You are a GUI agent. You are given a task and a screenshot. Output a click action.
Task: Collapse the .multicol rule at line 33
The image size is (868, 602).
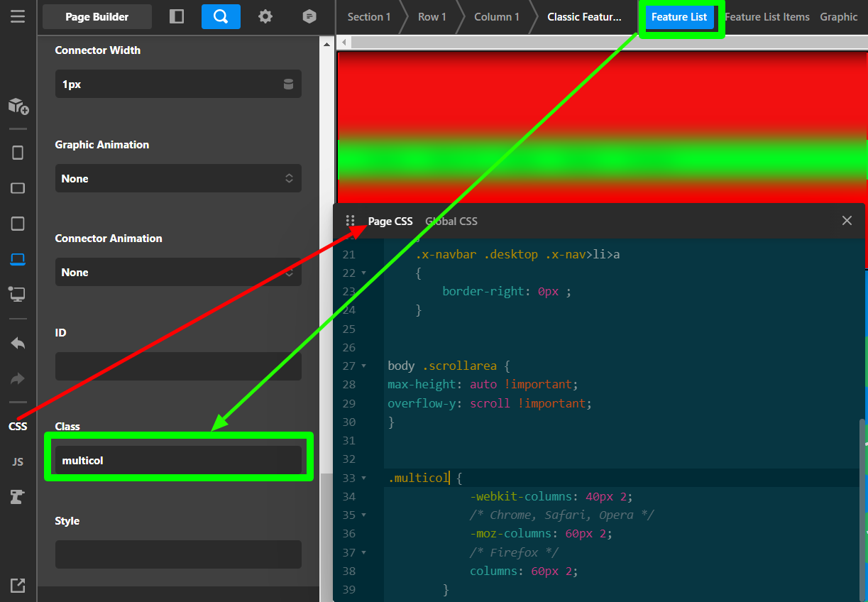click(364, 478)
